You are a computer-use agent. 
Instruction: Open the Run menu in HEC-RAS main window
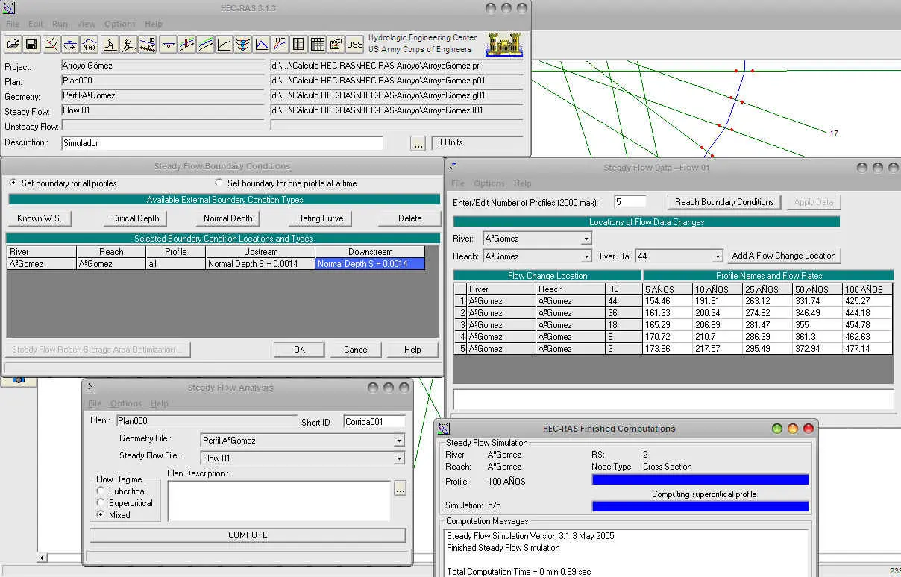(x=59, y=24)
